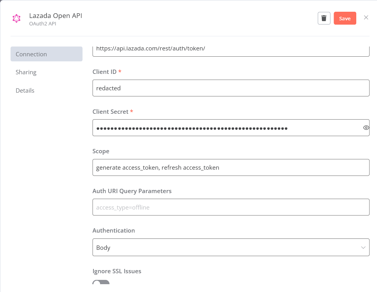Click the Ignore SSL Issues label
Viewport: 377px width, 292px height.
click(x=117, y=271)
